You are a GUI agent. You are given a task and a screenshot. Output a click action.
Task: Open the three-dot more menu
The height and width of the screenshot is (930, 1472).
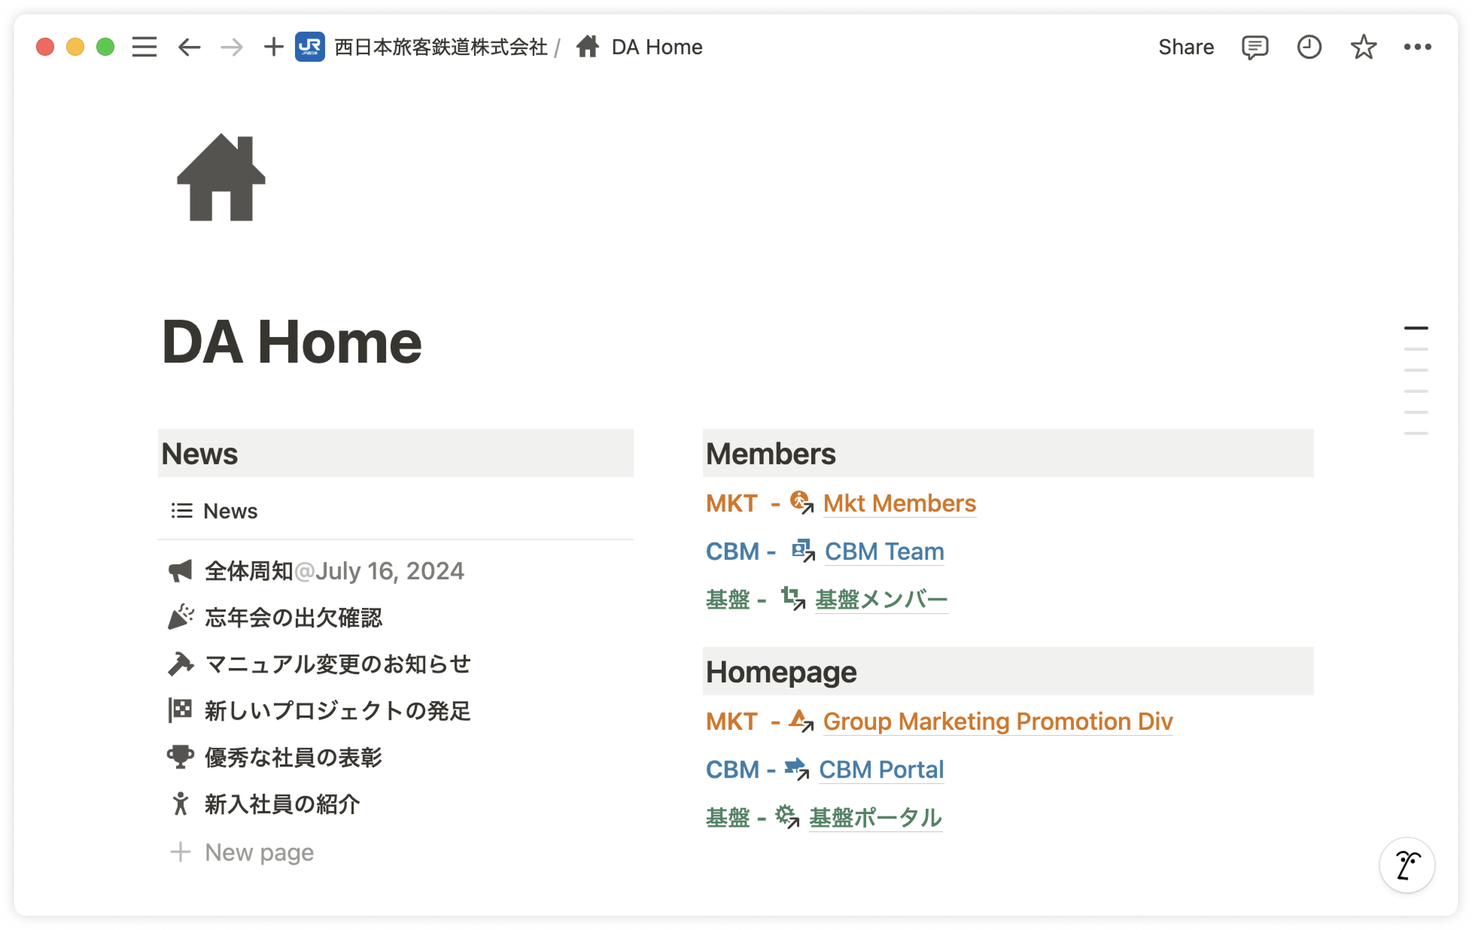click(1417, 47)
